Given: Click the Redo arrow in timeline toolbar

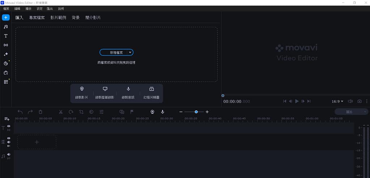Looking at the screenshot, I should coord(30,112).
